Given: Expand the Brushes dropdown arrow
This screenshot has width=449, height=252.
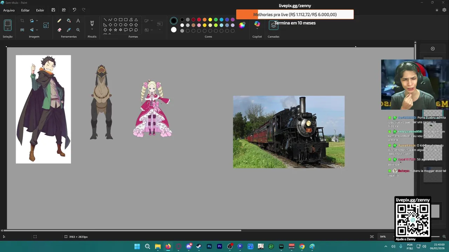Looking at the screenshot, I should click(92, 29).
